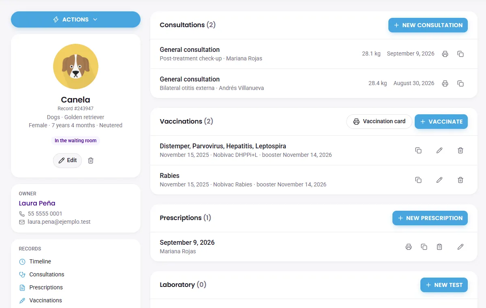Delete the Rabies vaccination record
The image size is (486, 308).
(460, 180)
